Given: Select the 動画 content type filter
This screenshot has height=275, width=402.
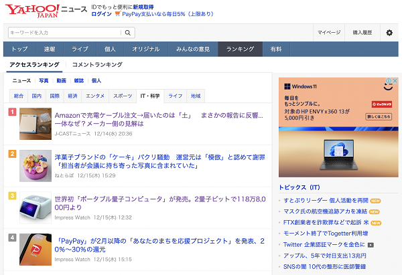Looking at the screenshot, I should click(x=61, y=81).
